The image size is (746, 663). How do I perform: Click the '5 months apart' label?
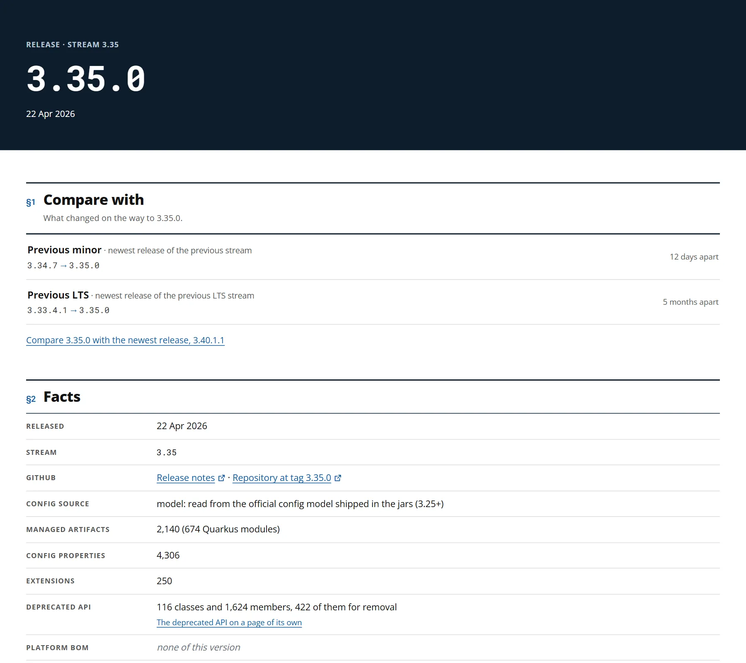click(690, 302)
